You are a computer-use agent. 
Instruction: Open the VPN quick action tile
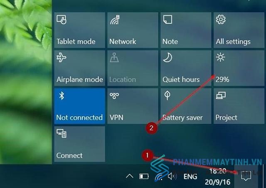tap(133, 106)
